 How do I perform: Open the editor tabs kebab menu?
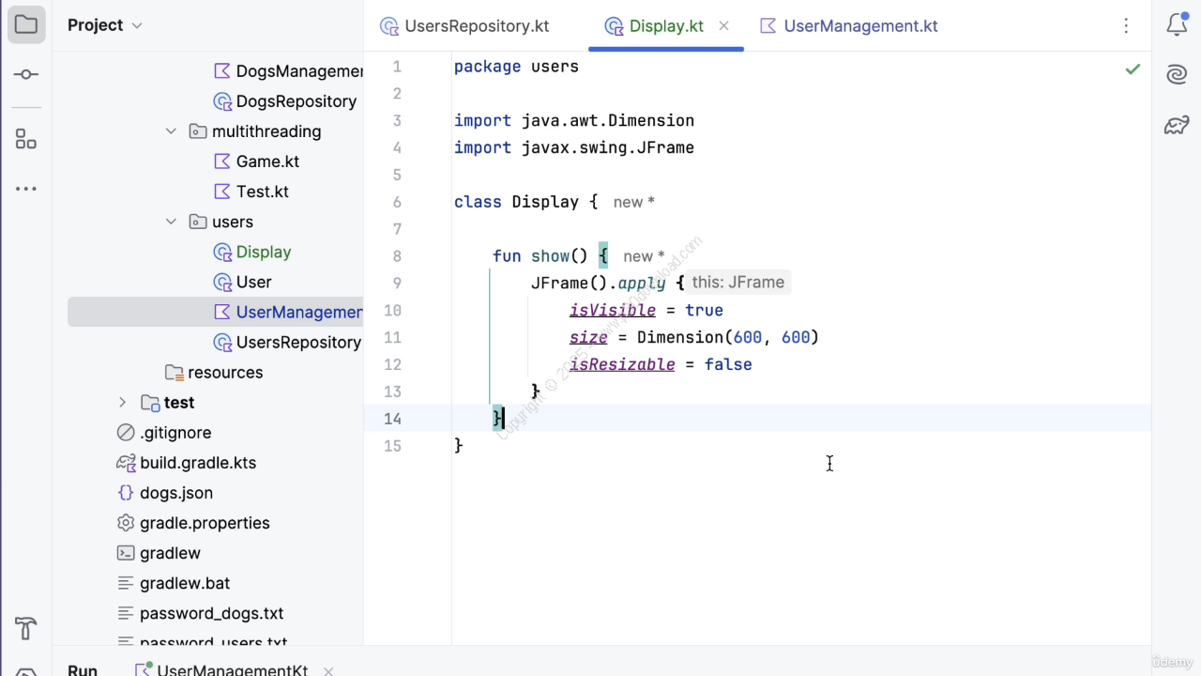pos(1126,26)
